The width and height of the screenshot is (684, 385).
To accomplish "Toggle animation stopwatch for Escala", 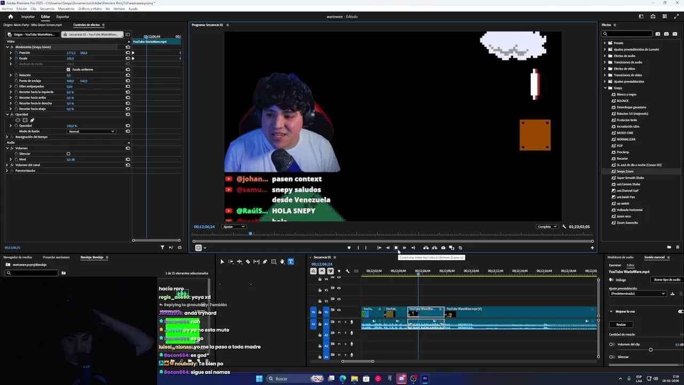I will coord(16,58).
